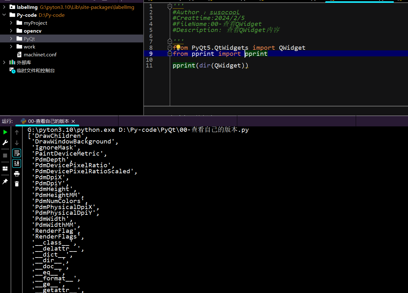Select myProject folder in tree
Viewport: 408px width, 293px height.
point(72,23)
